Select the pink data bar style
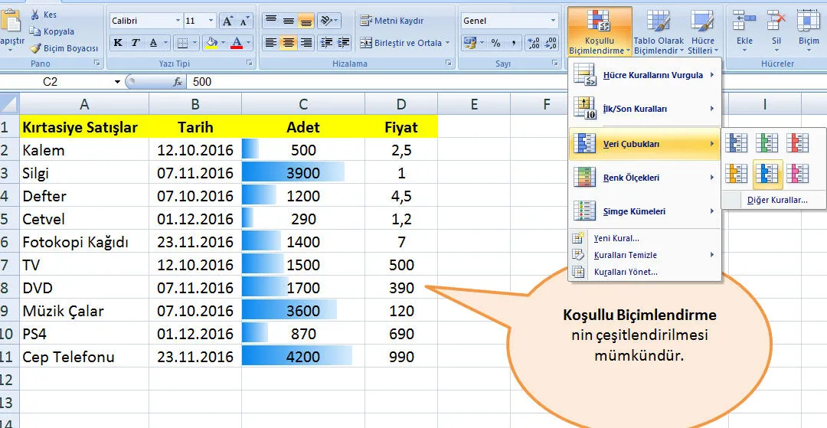This screenshot has width=827, height=428. (x=797, y=175)
